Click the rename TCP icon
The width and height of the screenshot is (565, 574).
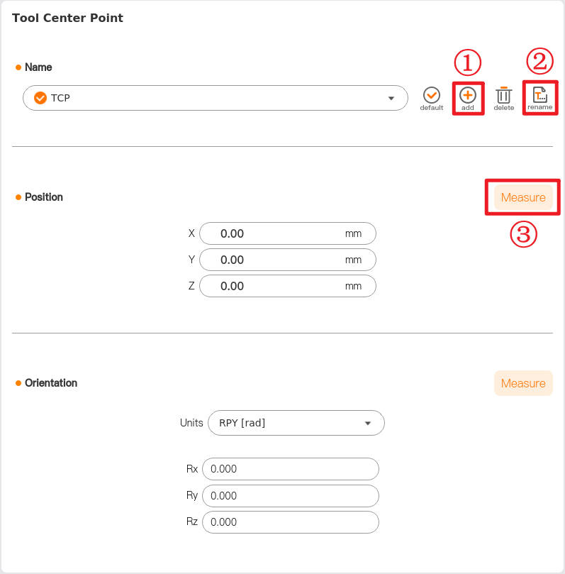pos(540,95)
